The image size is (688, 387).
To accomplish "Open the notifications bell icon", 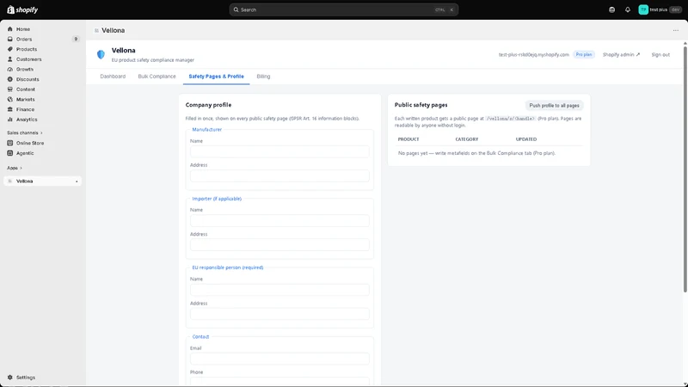I will coord(628,9).
